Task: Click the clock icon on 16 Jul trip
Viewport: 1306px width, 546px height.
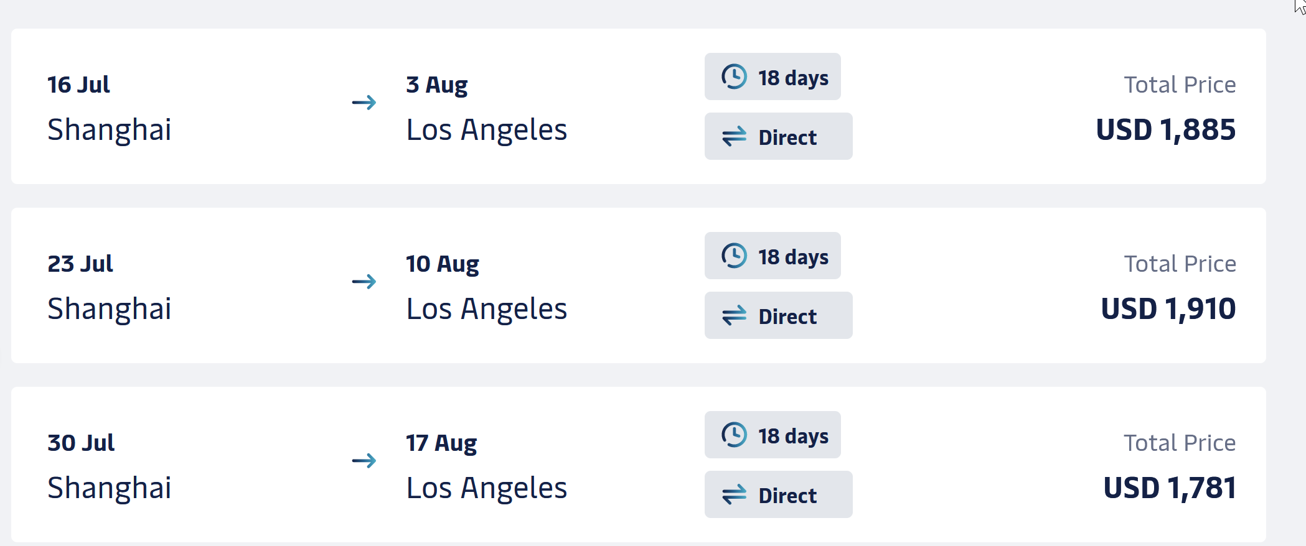Action: click(x=734, y=77)
